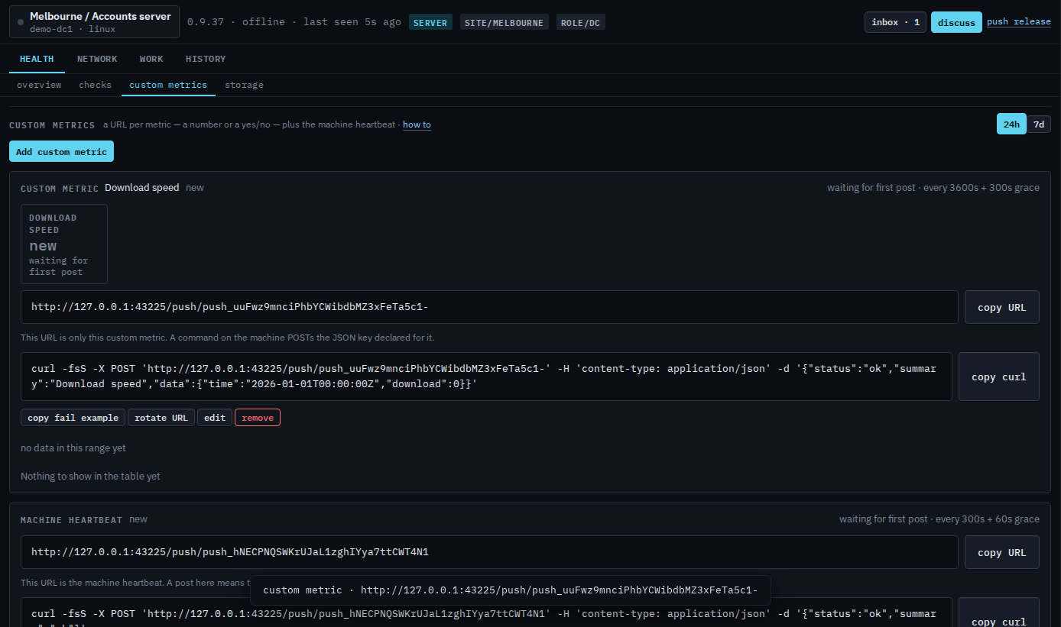Select the Download speed status tile
Viewport: 1061px width, 627px height.
pos(64,244)
